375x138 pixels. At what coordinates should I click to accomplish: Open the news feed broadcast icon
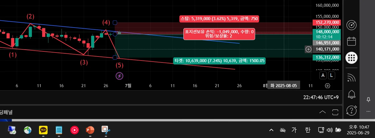[x=352, y=78]
